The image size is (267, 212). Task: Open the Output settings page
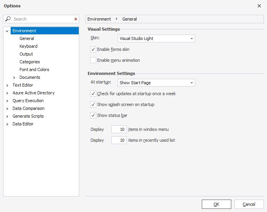(x=26, y=54)
